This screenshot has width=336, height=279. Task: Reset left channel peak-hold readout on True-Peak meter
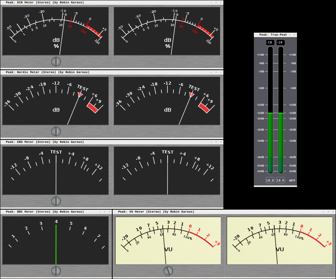point(270,43)
